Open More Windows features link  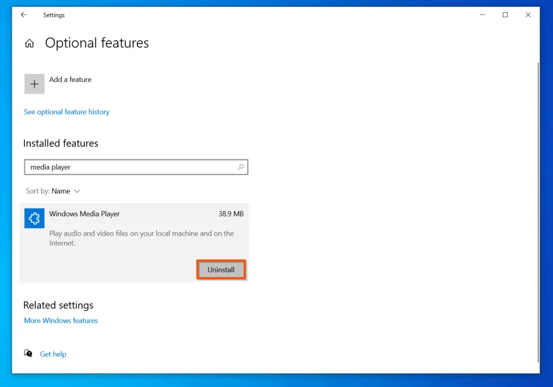click(x=60, y=320)
